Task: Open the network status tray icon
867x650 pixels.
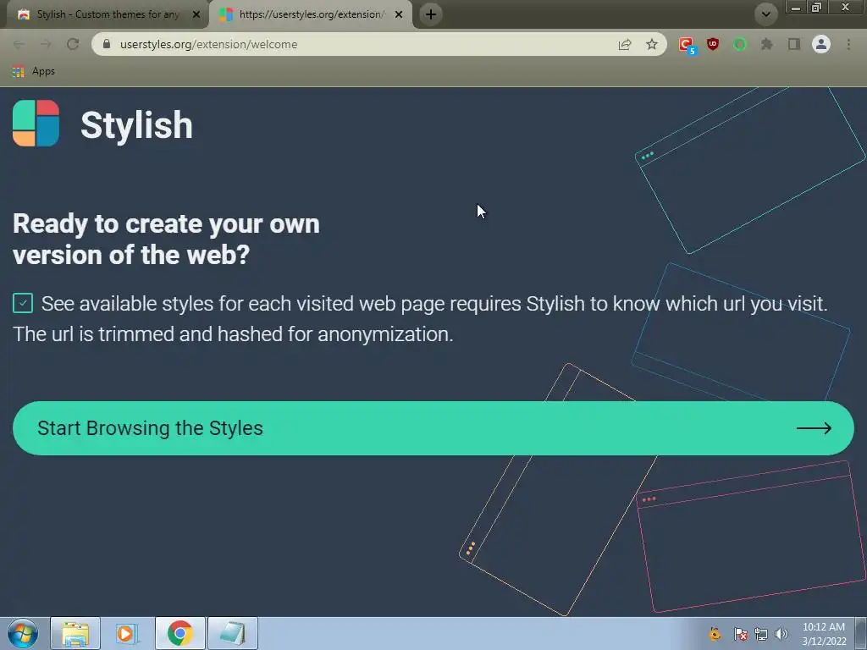Action: (761, 634)
